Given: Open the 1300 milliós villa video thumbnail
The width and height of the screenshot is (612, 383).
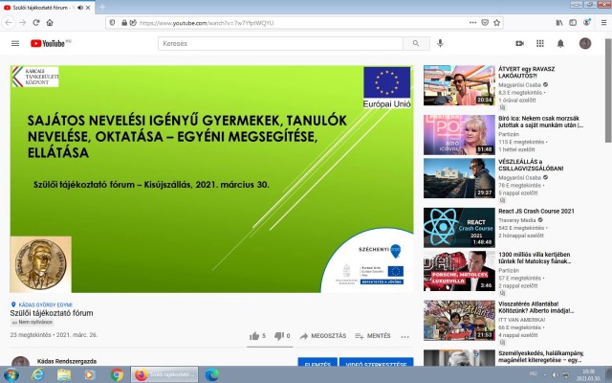Looking at the screenshot, I should coord(459,271).
